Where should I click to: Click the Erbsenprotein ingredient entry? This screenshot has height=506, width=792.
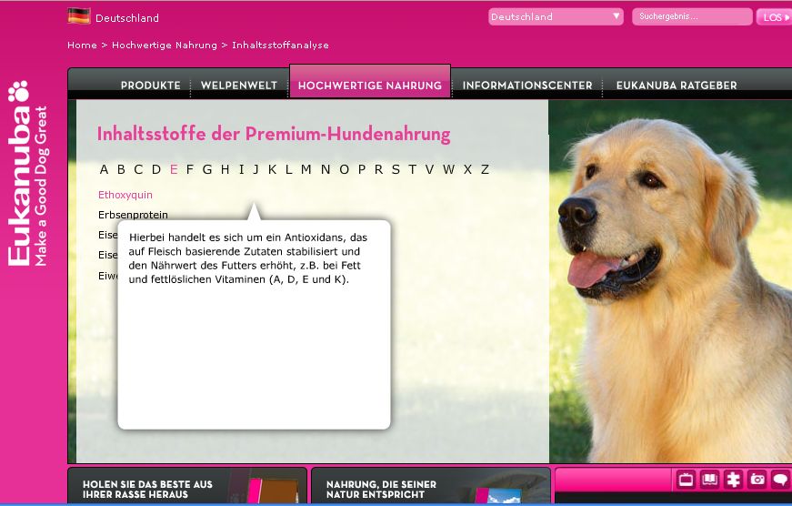coord(133,215)
